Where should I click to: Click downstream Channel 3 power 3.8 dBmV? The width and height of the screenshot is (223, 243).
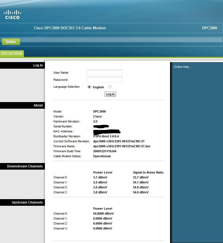pyautogui.click(x=100, y=192)
